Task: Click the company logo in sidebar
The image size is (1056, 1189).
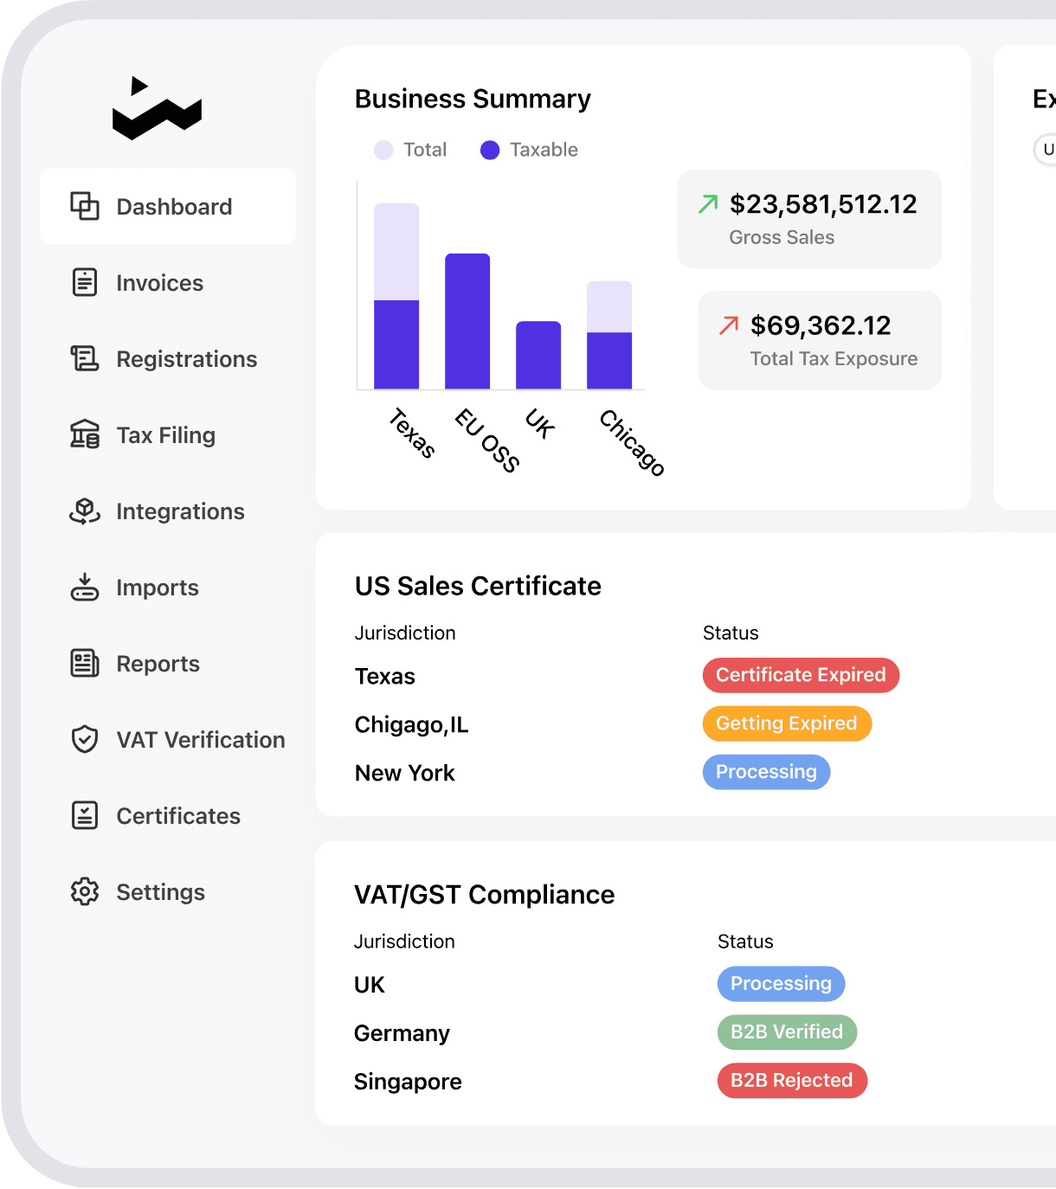Action: pyautogui.click(x=157, y=108)
